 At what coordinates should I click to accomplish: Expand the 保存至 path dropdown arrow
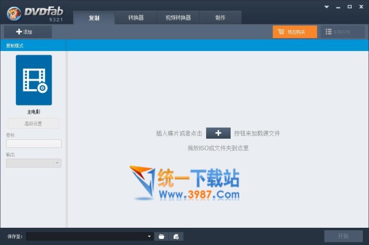point(149,236)
